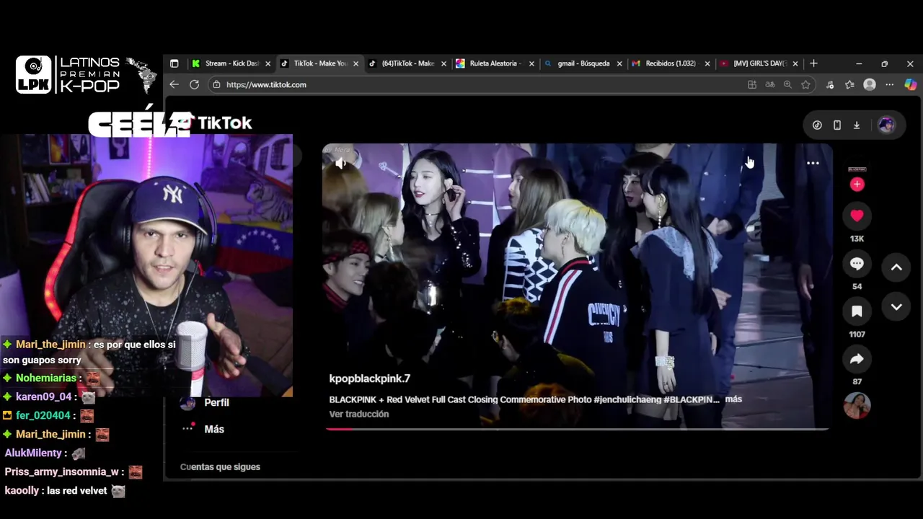Open the sound disc thumbnail below share
Screen dimensions: 923x519
pos(857,406)
